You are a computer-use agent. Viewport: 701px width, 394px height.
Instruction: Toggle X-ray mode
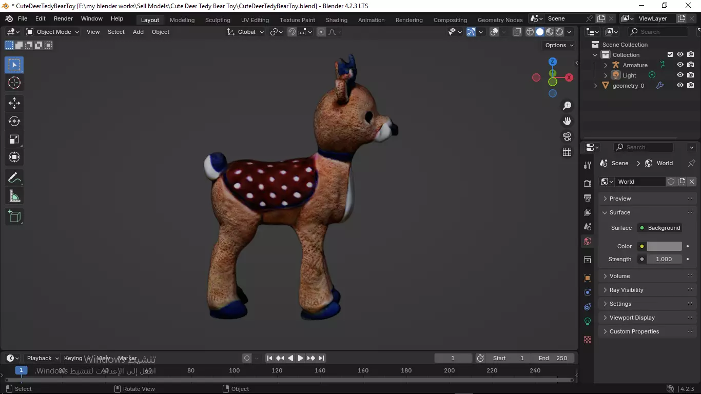pos(517,32)
